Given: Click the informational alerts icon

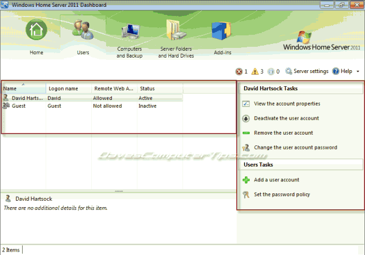Looking at the screenshot, I should tap(271, 71).
